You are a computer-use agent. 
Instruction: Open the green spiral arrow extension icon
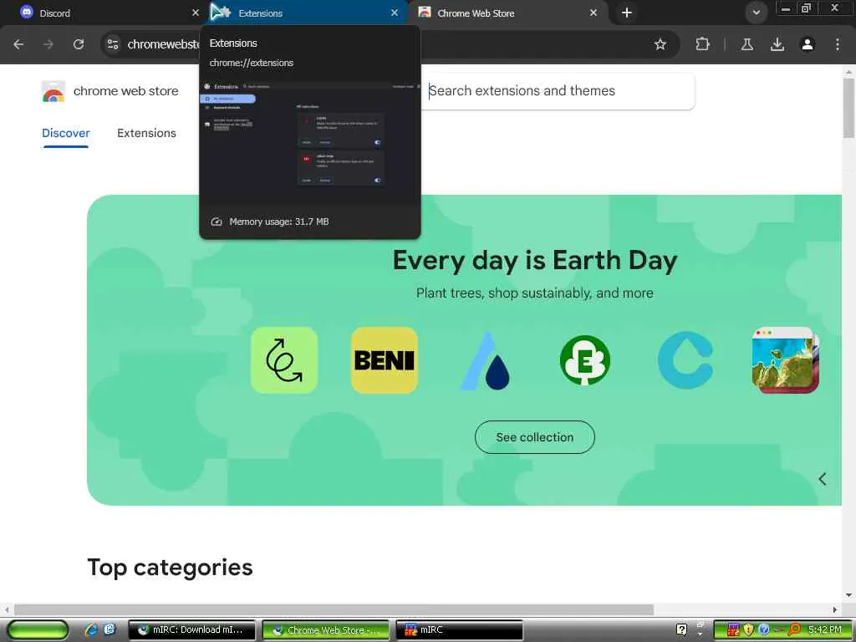(x=284, y=360)
